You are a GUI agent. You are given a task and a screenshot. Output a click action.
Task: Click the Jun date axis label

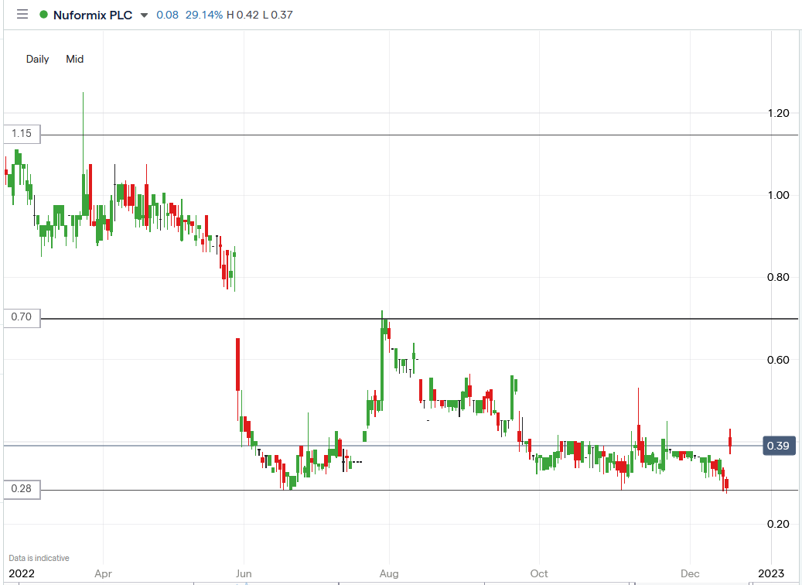tap(244, 573)
